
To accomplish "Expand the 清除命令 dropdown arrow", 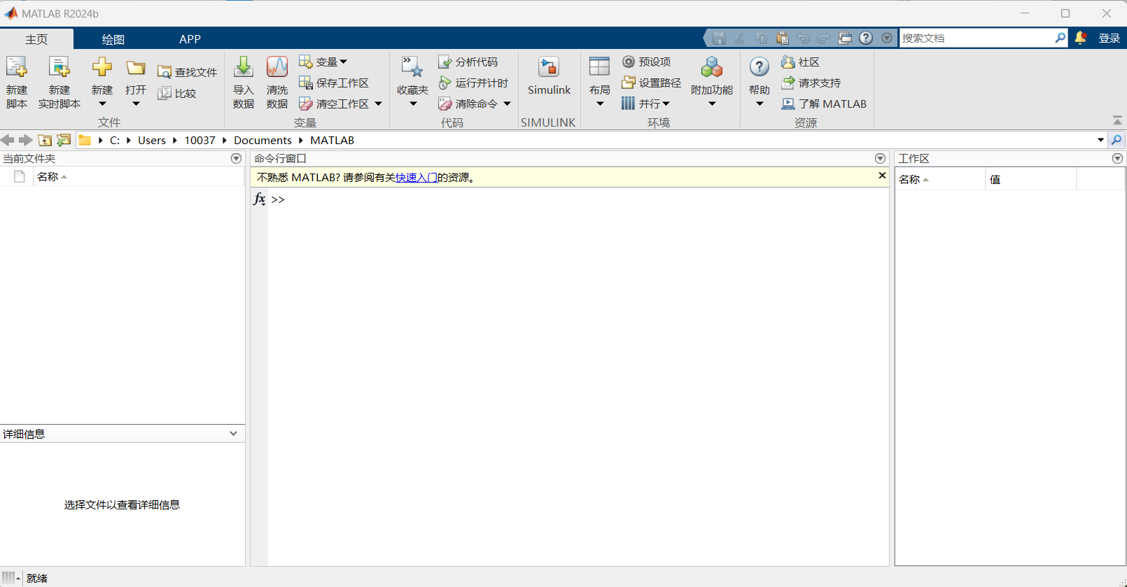I will (x=507, y=104).
